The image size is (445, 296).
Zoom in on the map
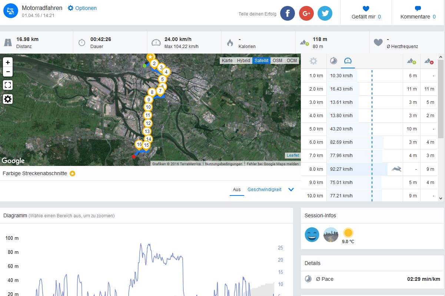(x=8, y=62)
